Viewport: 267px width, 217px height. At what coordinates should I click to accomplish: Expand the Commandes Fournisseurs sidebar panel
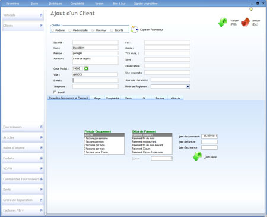pos(41,179)
